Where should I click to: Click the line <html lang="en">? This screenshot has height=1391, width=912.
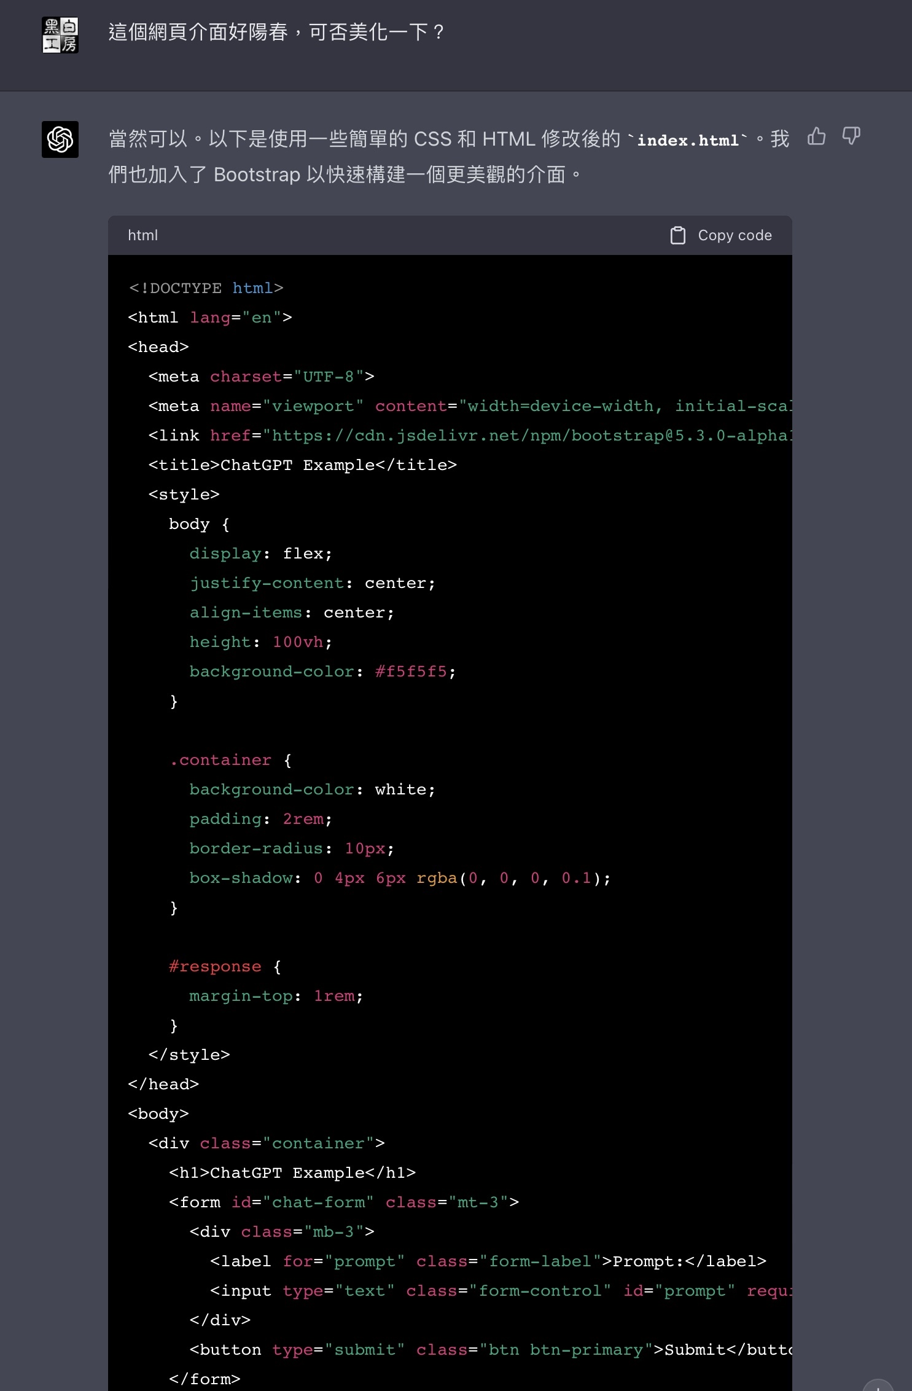tap(210, 318)
